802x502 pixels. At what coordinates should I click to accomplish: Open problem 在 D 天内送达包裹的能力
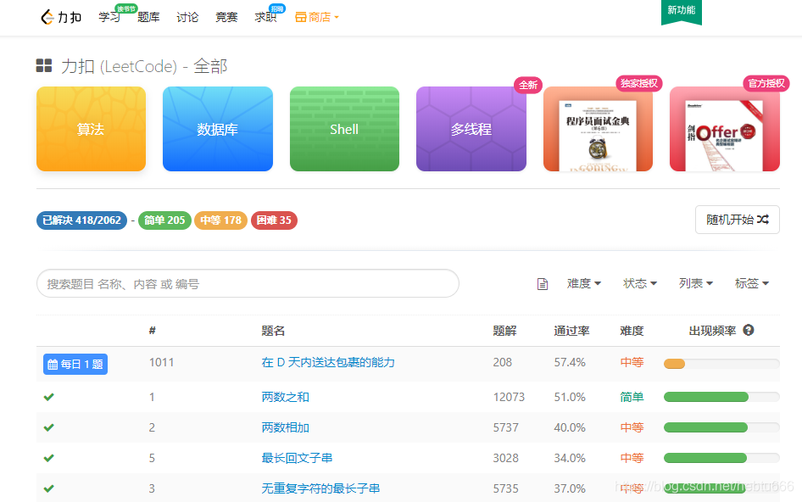328,362
